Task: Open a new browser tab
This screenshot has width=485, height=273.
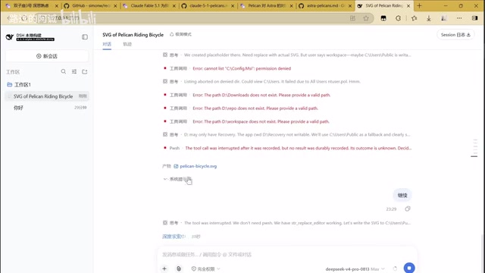Action: (419, 6)
